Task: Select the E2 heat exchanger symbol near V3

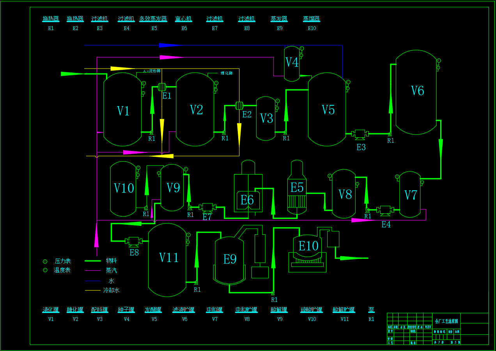Action: click(239, 106)
